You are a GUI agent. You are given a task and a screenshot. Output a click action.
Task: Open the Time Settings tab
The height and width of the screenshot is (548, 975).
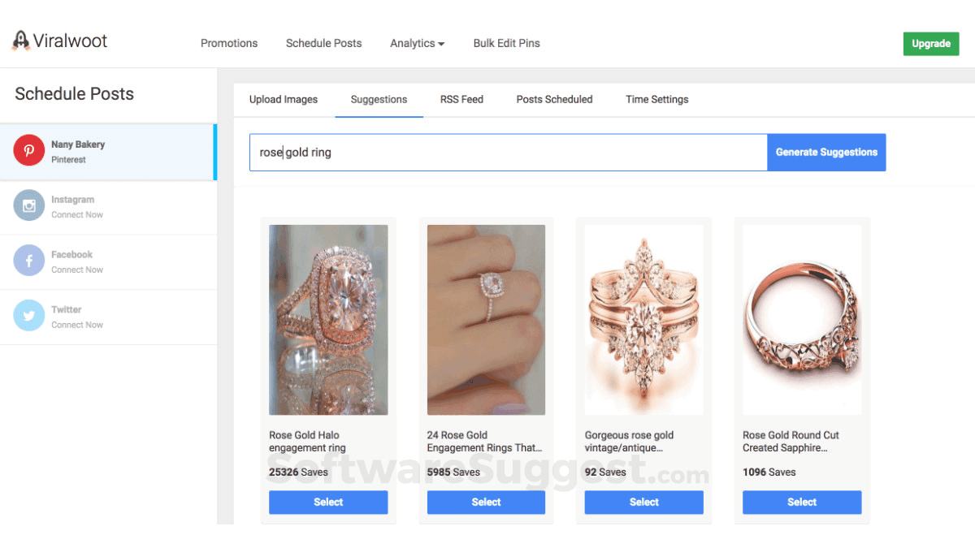tap(656, 99)
